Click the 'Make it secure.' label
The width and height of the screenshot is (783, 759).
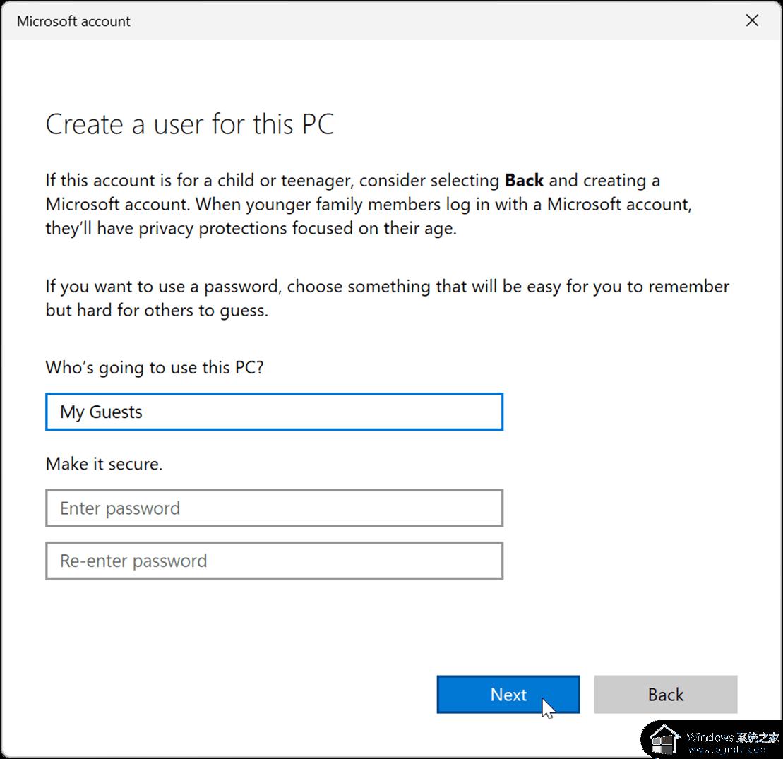tap(104, 464)
